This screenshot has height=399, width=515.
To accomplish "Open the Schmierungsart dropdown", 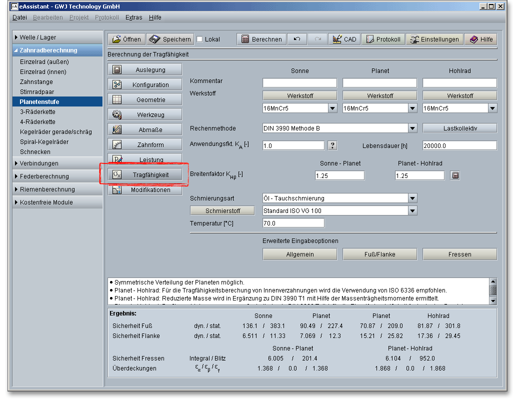I will coord(412,198).
